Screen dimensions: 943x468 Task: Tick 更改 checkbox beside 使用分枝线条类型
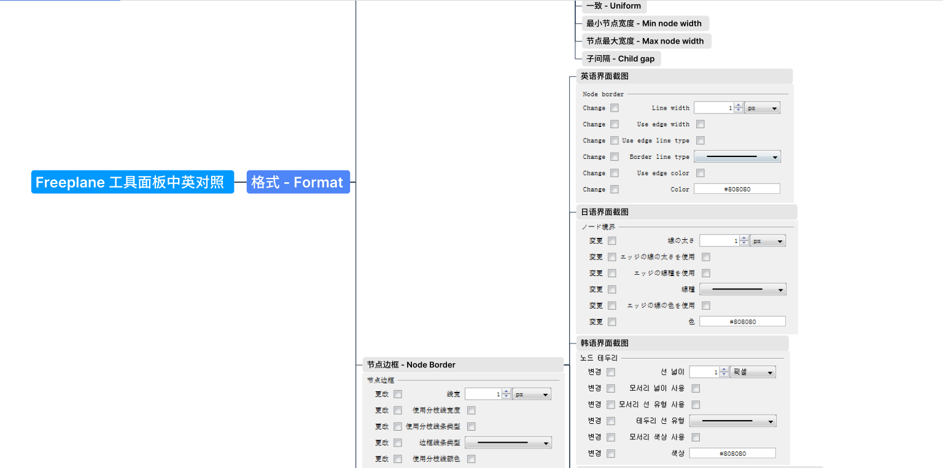click(x=398, y=426)
